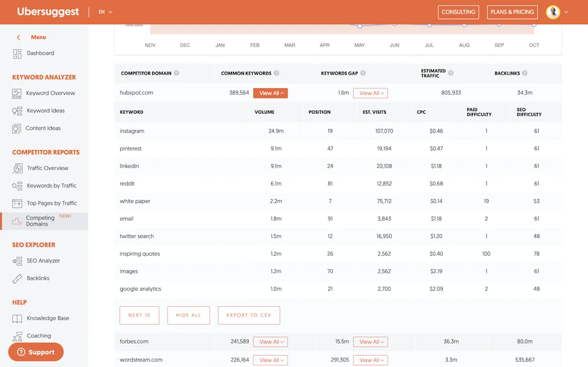Screen dimensions: 588x367
Task: Click info icon next to Common Keywords
Action: tap(277, 73)
